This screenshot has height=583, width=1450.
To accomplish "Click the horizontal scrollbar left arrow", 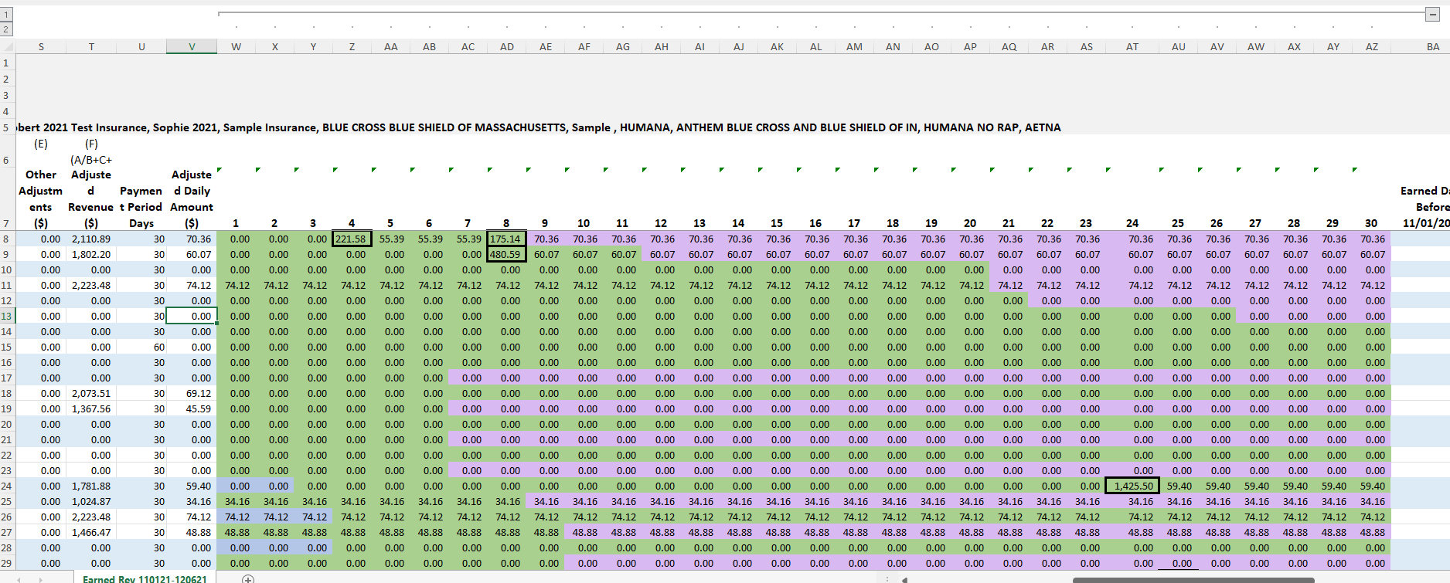I will [904, 579].
